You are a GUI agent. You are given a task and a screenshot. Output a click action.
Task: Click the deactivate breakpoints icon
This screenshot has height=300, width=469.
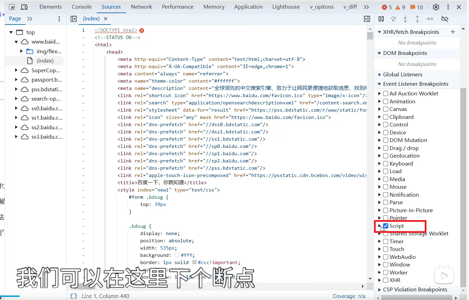(x=445, y=19)
